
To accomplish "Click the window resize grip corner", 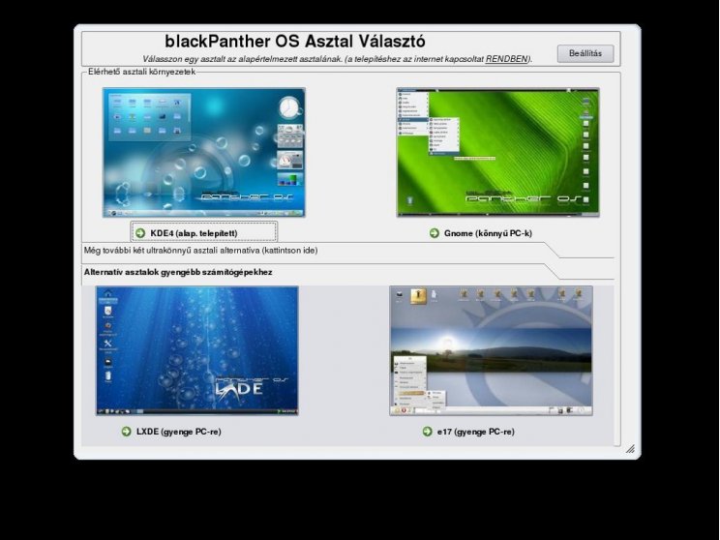I will (x=630, y=449).
